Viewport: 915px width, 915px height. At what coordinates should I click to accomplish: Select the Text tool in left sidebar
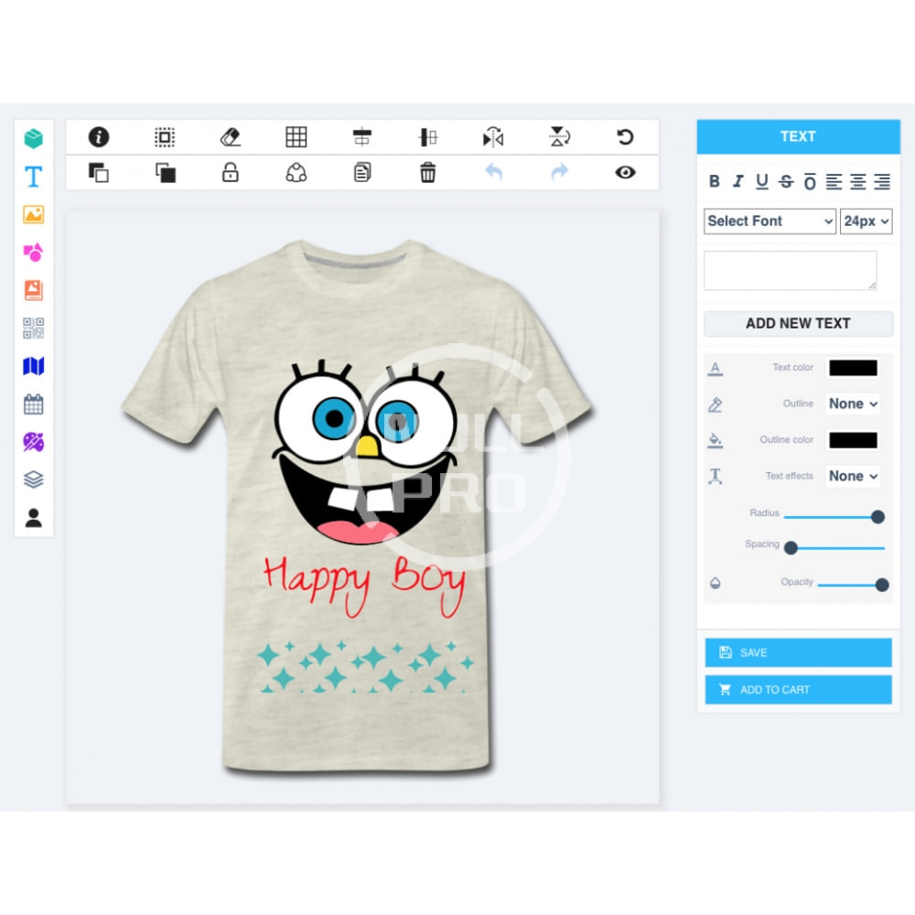tap(34, 177)
